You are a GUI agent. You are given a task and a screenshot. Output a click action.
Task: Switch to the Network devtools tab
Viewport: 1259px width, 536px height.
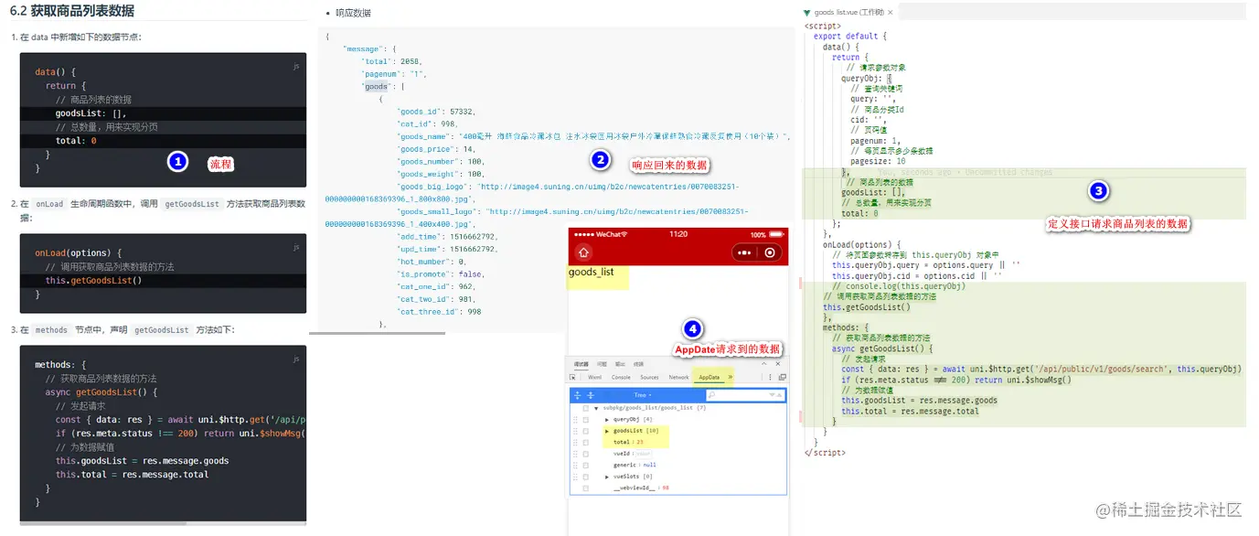tap(678, 377)
